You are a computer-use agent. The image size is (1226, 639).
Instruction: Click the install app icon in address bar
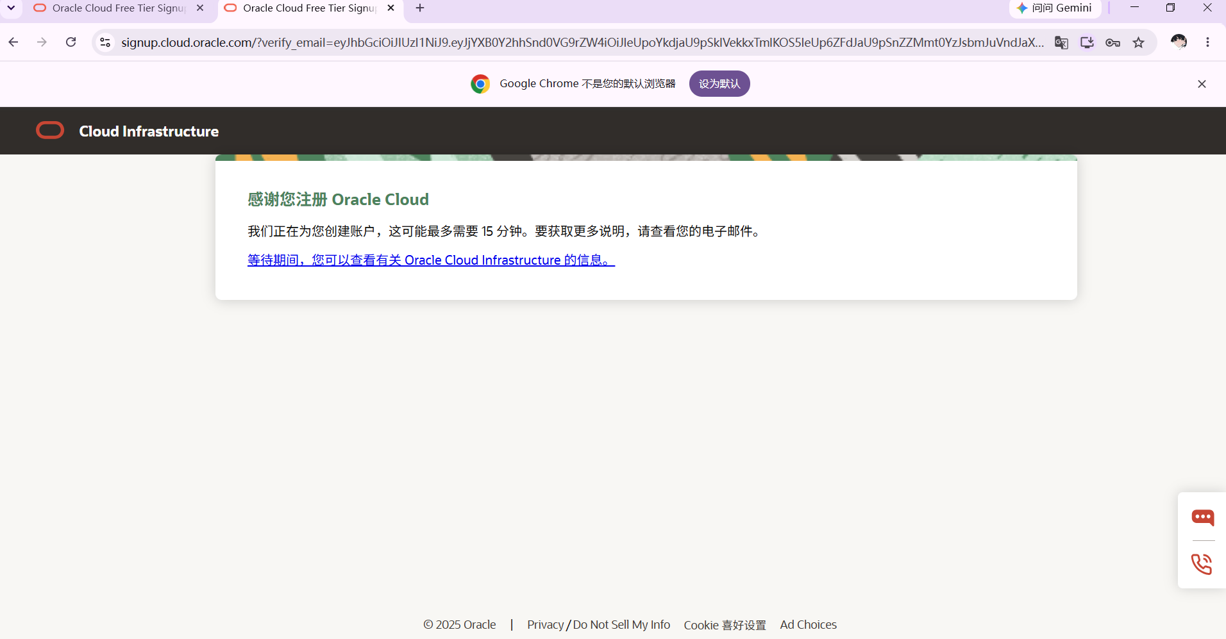tap(1087, 42)
